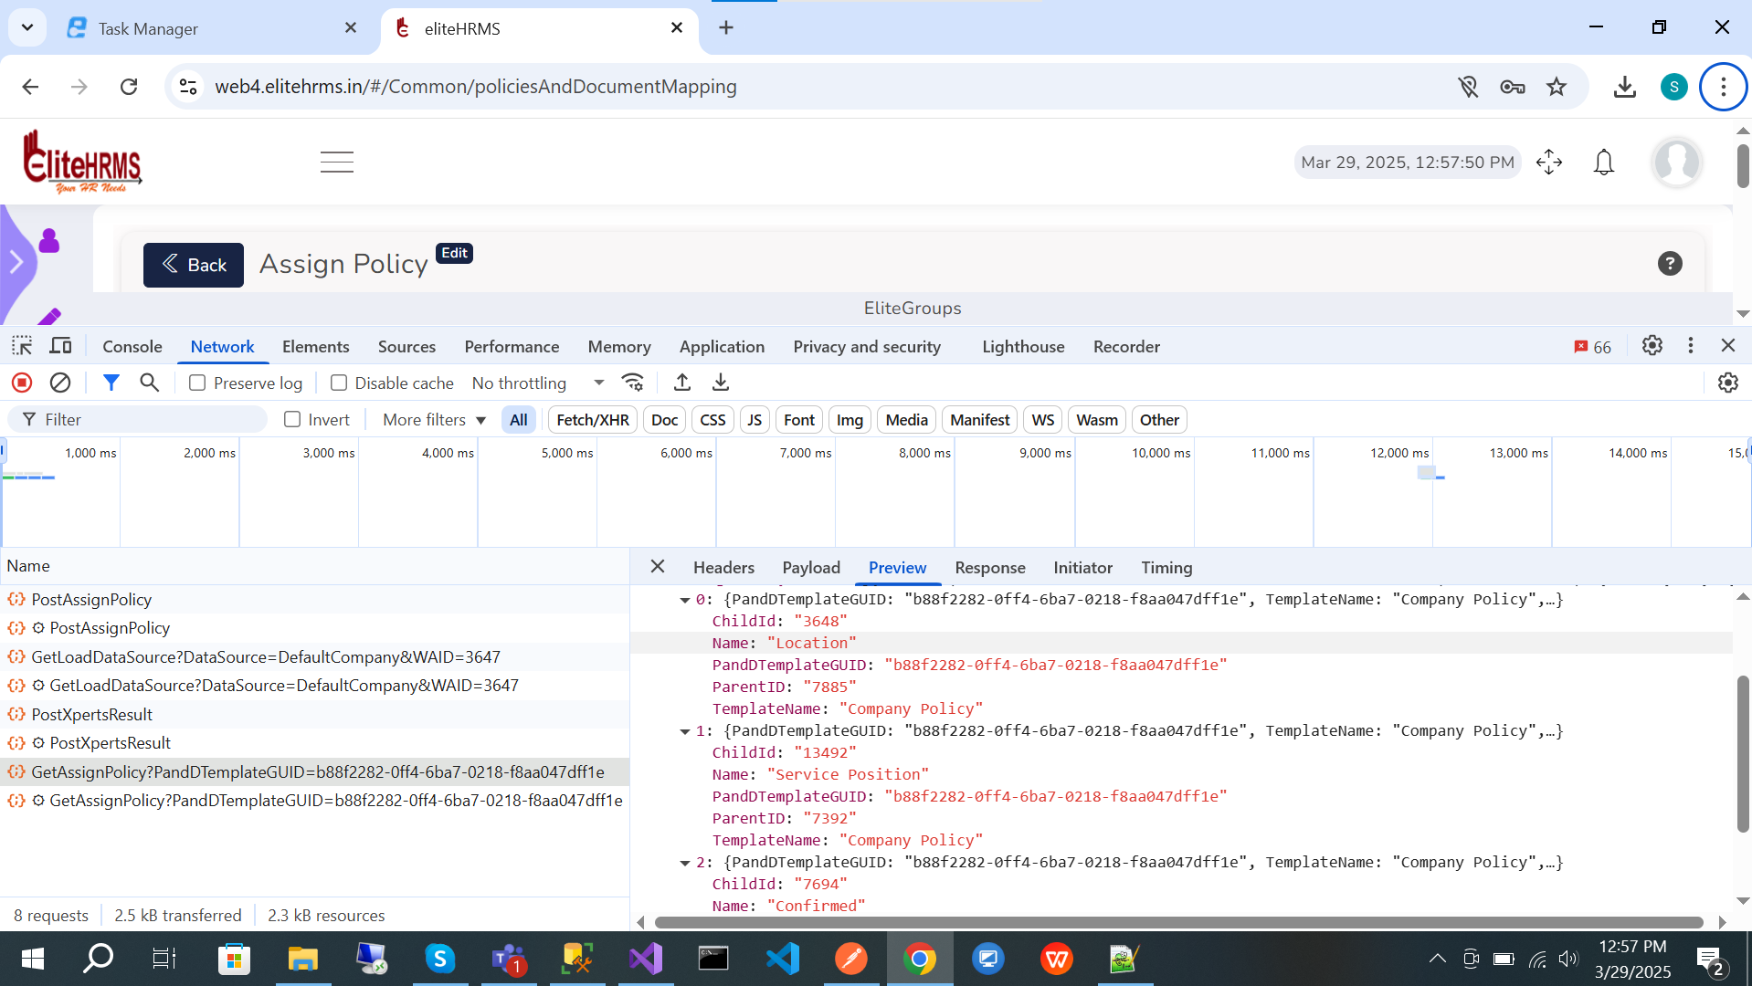Tick the Invert filter checkbox
Viewport: 1752px width, 986px height.
[x=292, y=419]
